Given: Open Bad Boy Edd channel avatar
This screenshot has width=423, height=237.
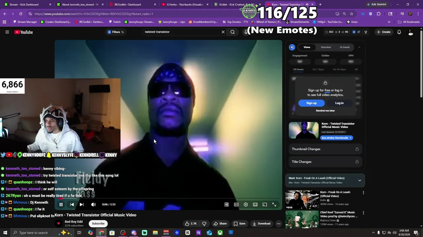Looking at the screenshot, I should pyautogui.click(x=58, y=224).
